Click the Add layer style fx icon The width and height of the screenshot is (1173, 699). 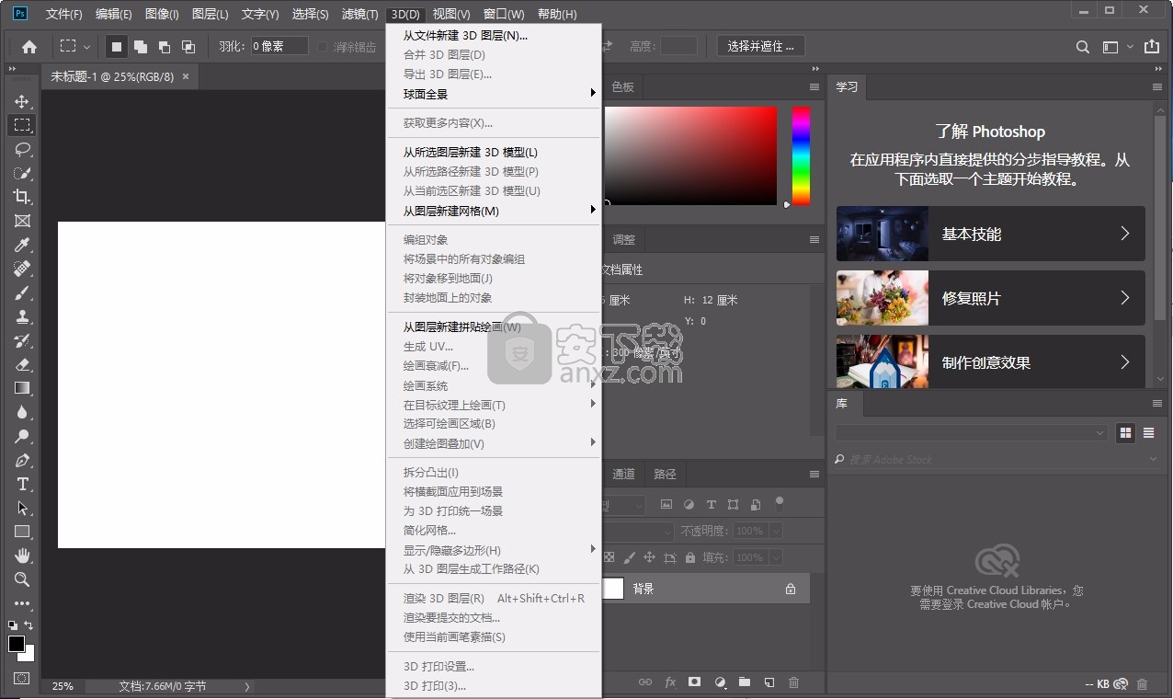(670, 682)
